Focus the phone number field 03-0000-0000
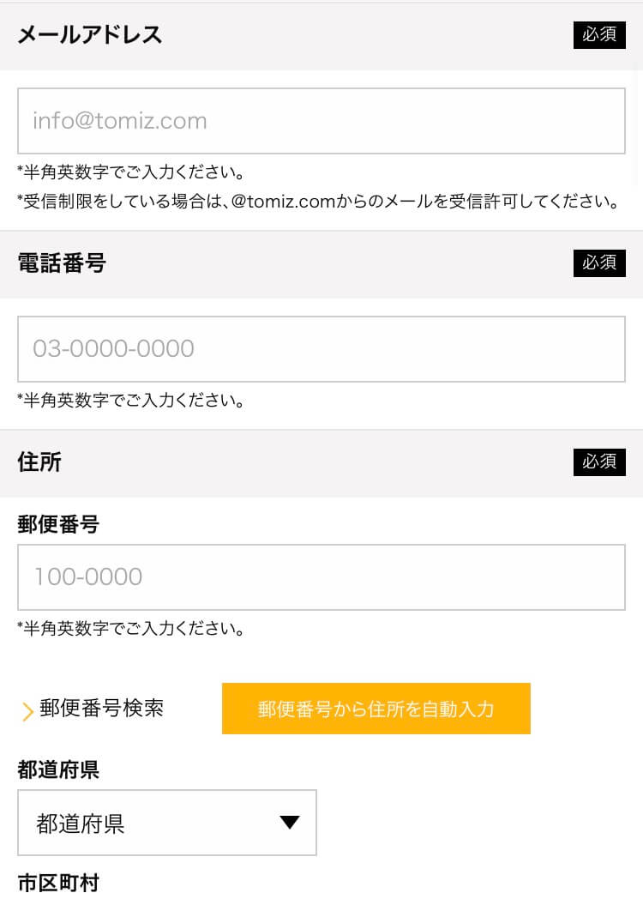This screenshot has width=643, height=899. [x=321, y=349]
